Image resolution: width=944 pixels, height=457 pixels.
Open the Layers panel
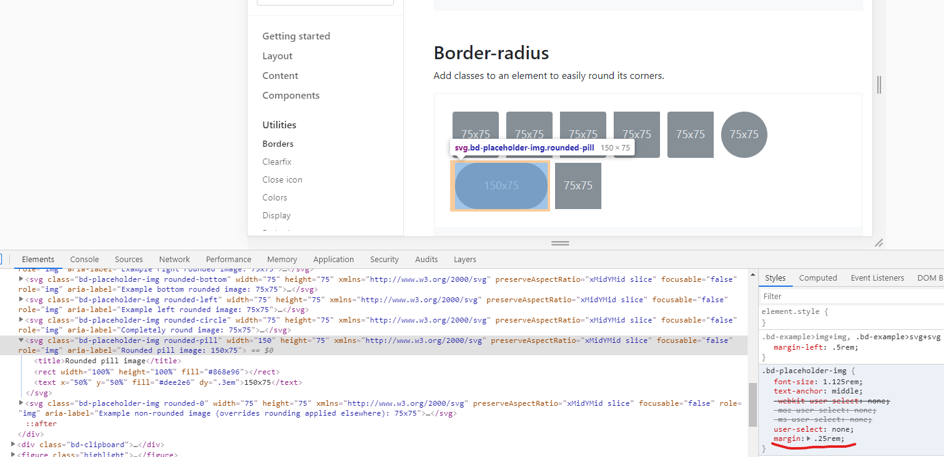pos(464,259)
